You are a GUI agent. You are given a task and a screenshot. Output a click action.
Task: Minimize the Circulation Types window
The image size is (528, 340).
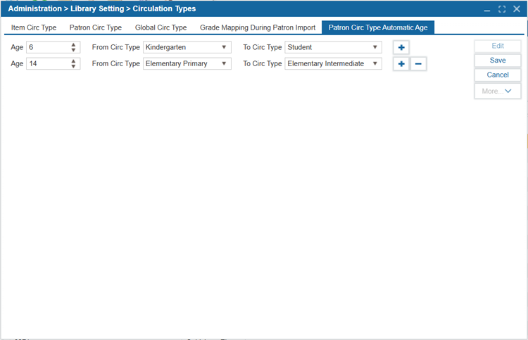click(x=487, y=9)
